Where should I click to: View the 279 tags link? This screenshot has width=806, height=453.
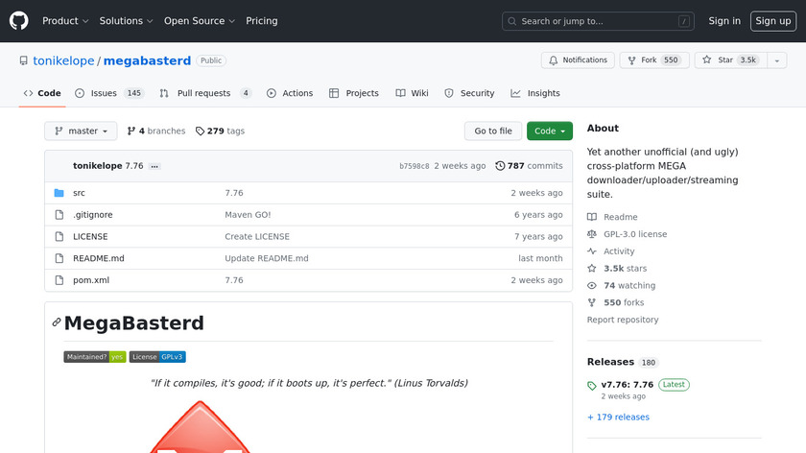point(220,131)
